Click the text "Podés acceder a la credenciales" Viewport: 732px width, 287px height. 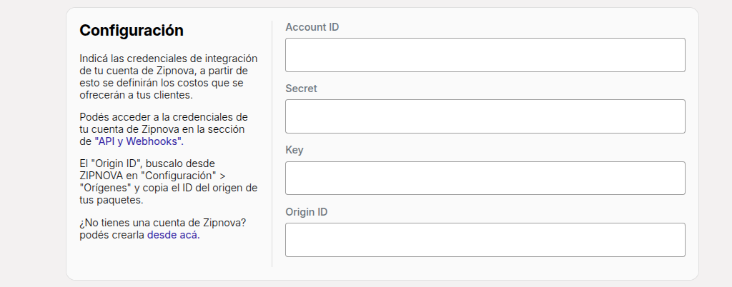(x=164, y=116)
